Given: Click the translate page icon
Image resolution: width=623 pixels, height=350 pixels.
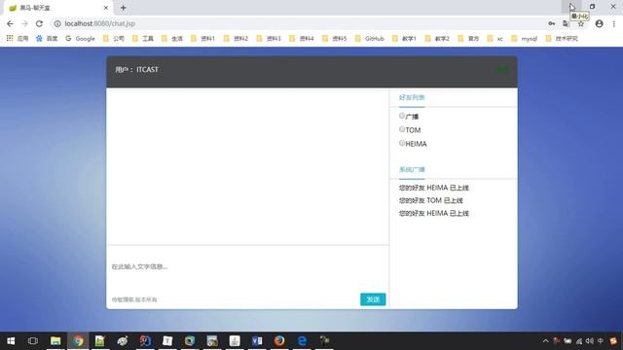Looking at the screenshot, I should (x=566, y=23).
